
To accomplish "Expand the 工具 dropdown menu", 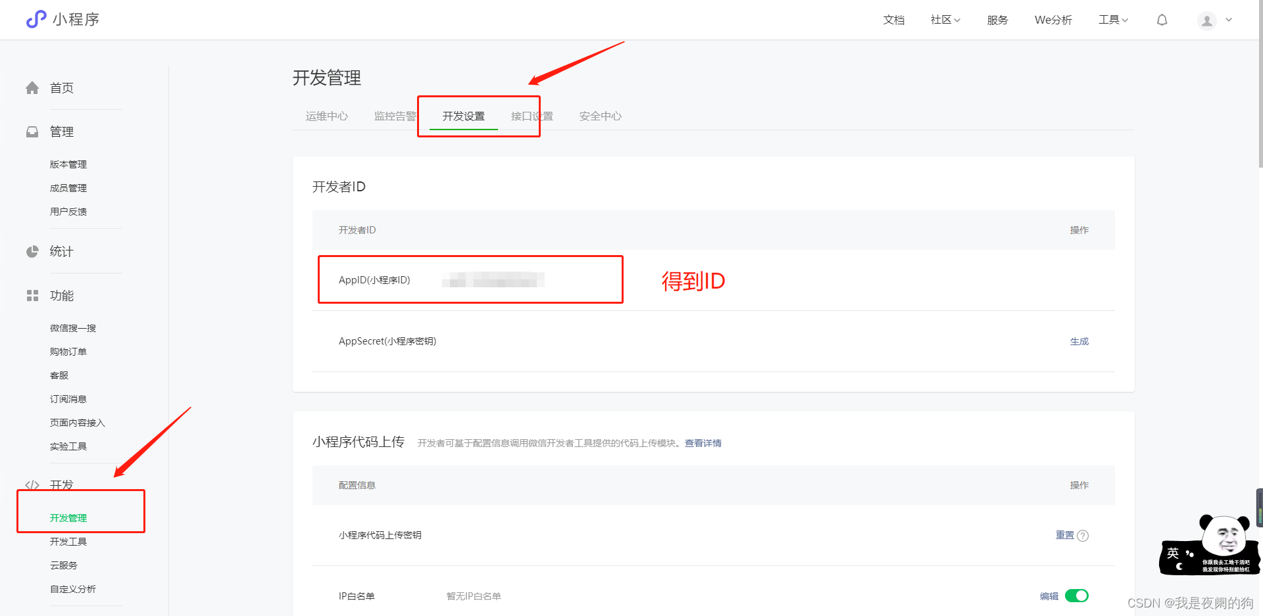I will pos(1113,20).
